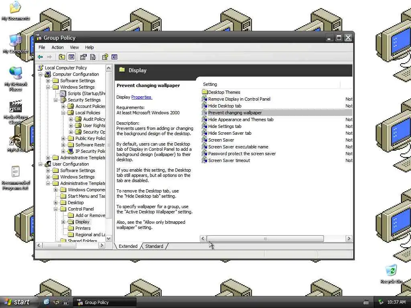
Task: Click the Computer Configuration node icon
Action: [48, 74]
